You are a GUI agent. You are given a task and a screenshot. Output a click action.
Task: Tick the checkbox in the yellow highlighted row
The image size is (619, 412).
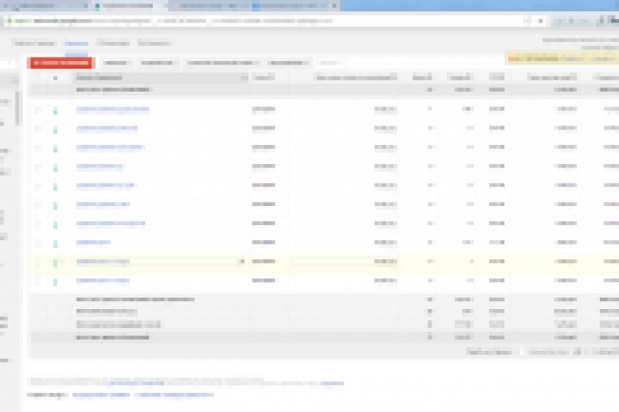pyautogui.click(x=38, y=262)
